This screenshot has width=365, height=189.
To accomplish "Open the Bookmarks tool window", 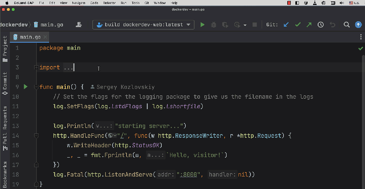I will tap(5, 175).
